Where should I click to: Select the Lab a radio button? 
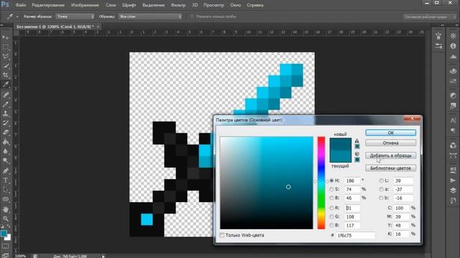(381, 189)
